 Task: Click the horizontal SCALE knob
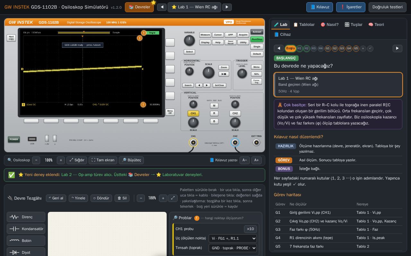coord(208,72)
